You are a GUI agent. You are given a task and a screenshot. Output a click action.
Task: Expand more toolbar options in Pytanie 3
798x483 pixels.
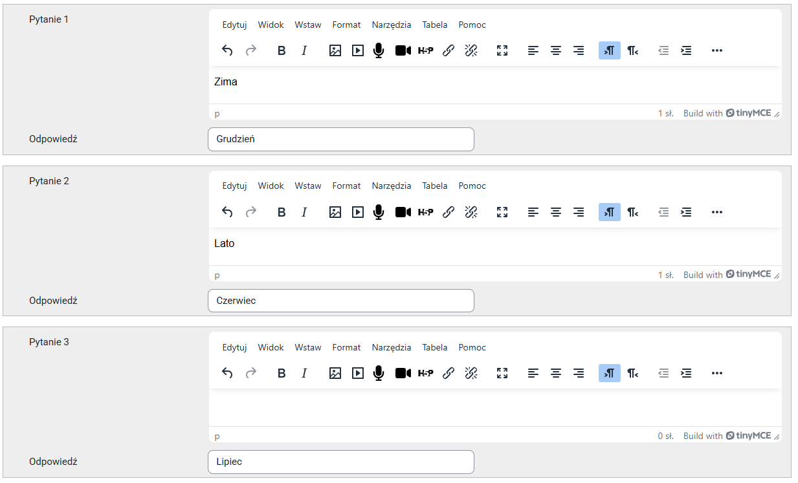pos(716,373)
